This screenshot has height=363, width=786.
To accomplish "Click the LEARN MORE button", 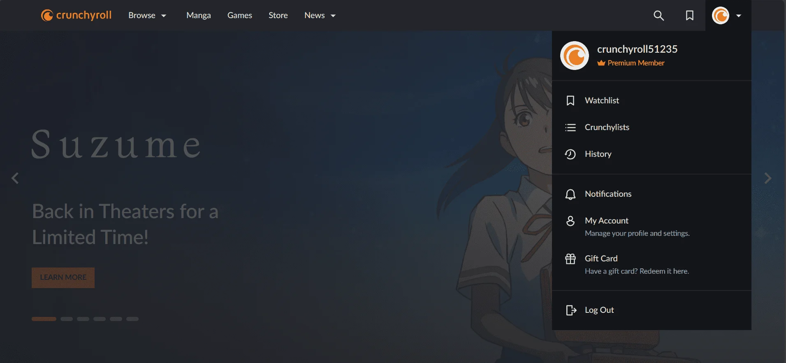I will (x=63, y=277).
